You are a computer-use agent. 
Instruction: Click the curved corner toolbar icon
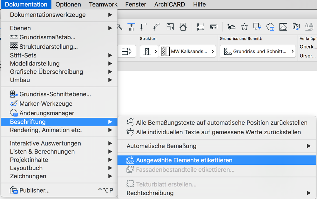[157, 27]
